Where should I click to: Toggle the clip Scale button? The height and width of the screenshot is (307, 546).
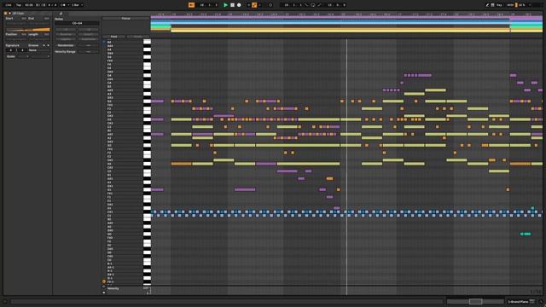click(x=11, y=56)
